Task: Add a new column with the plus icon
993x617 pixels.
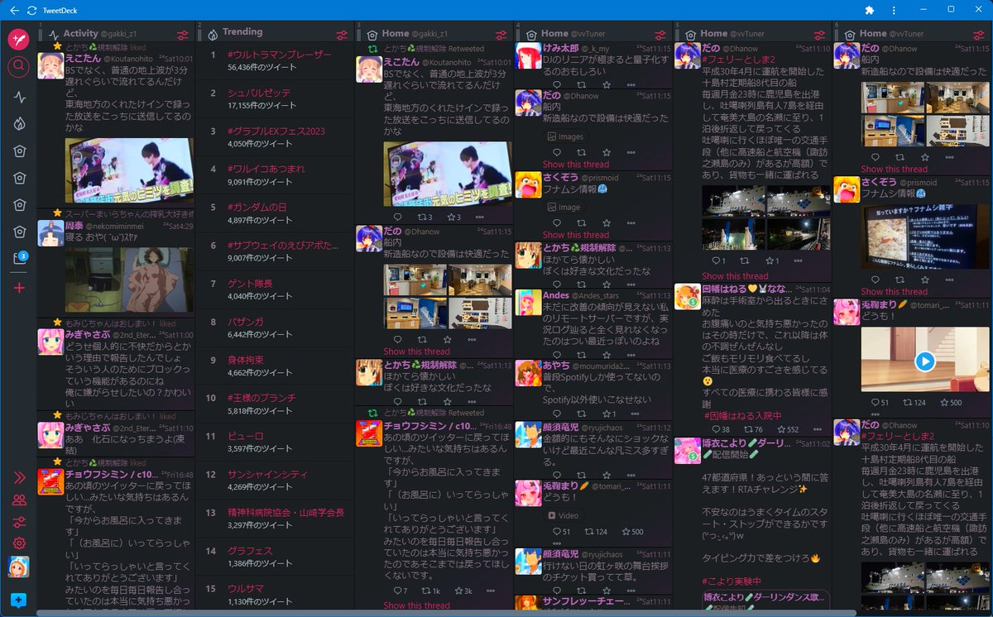Action: tap(19, 288)
